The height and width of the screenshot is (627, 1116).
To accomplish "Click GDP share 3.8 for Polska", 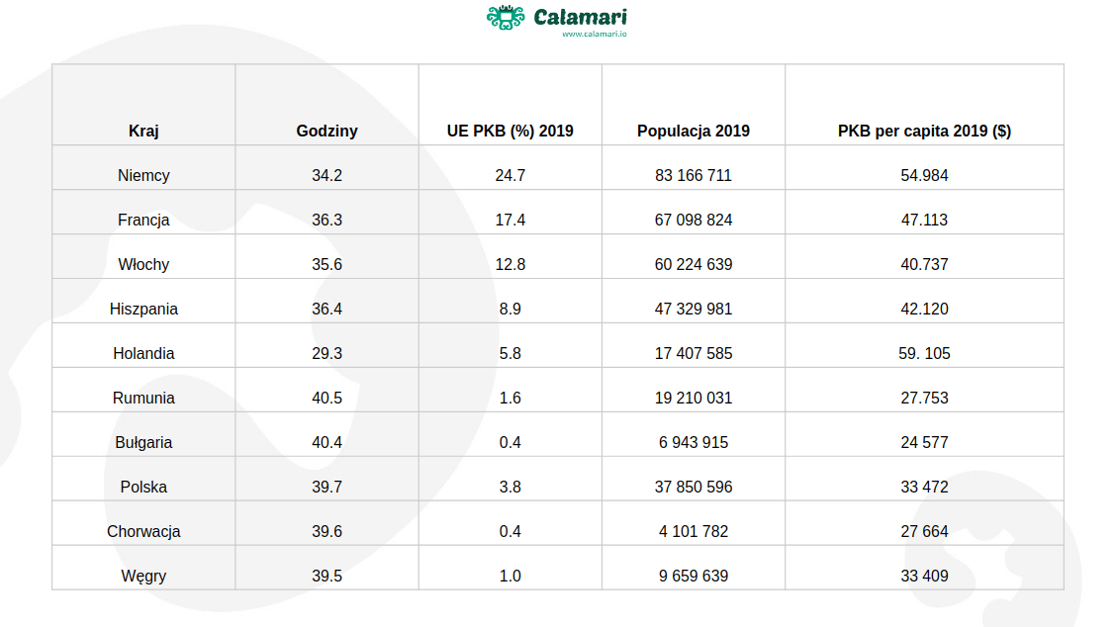I will pyautogui.click(x=511, y=487).
